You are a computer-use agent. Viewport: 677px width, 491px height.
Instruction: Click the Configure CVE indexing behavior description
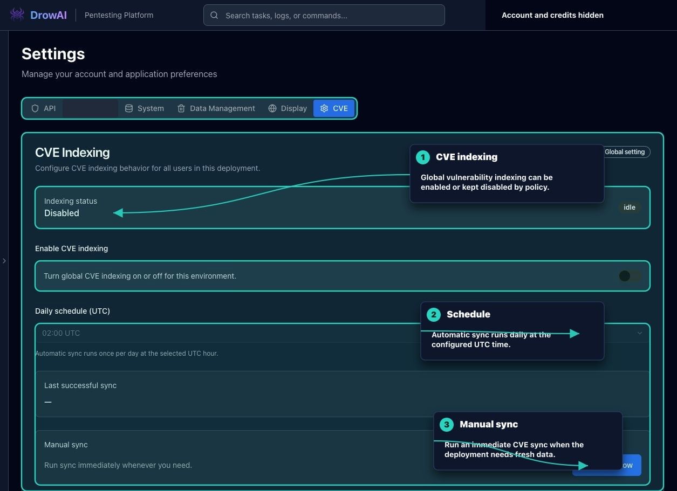pyautogui.click(x=148, y=168)
